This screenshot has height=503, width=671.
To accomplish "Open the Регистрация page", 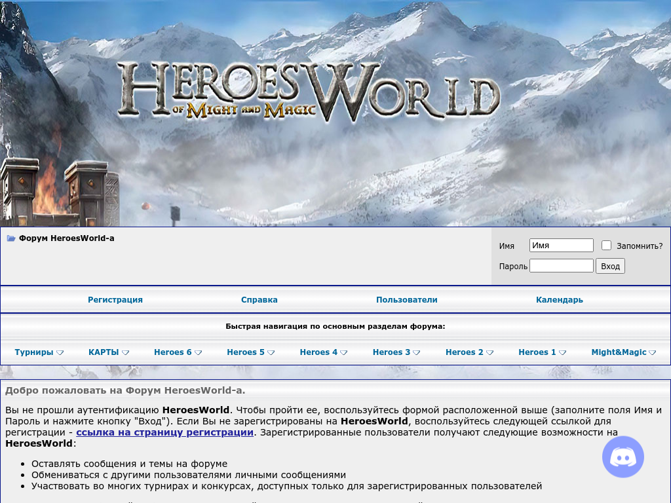I will (x=115, y=300).
